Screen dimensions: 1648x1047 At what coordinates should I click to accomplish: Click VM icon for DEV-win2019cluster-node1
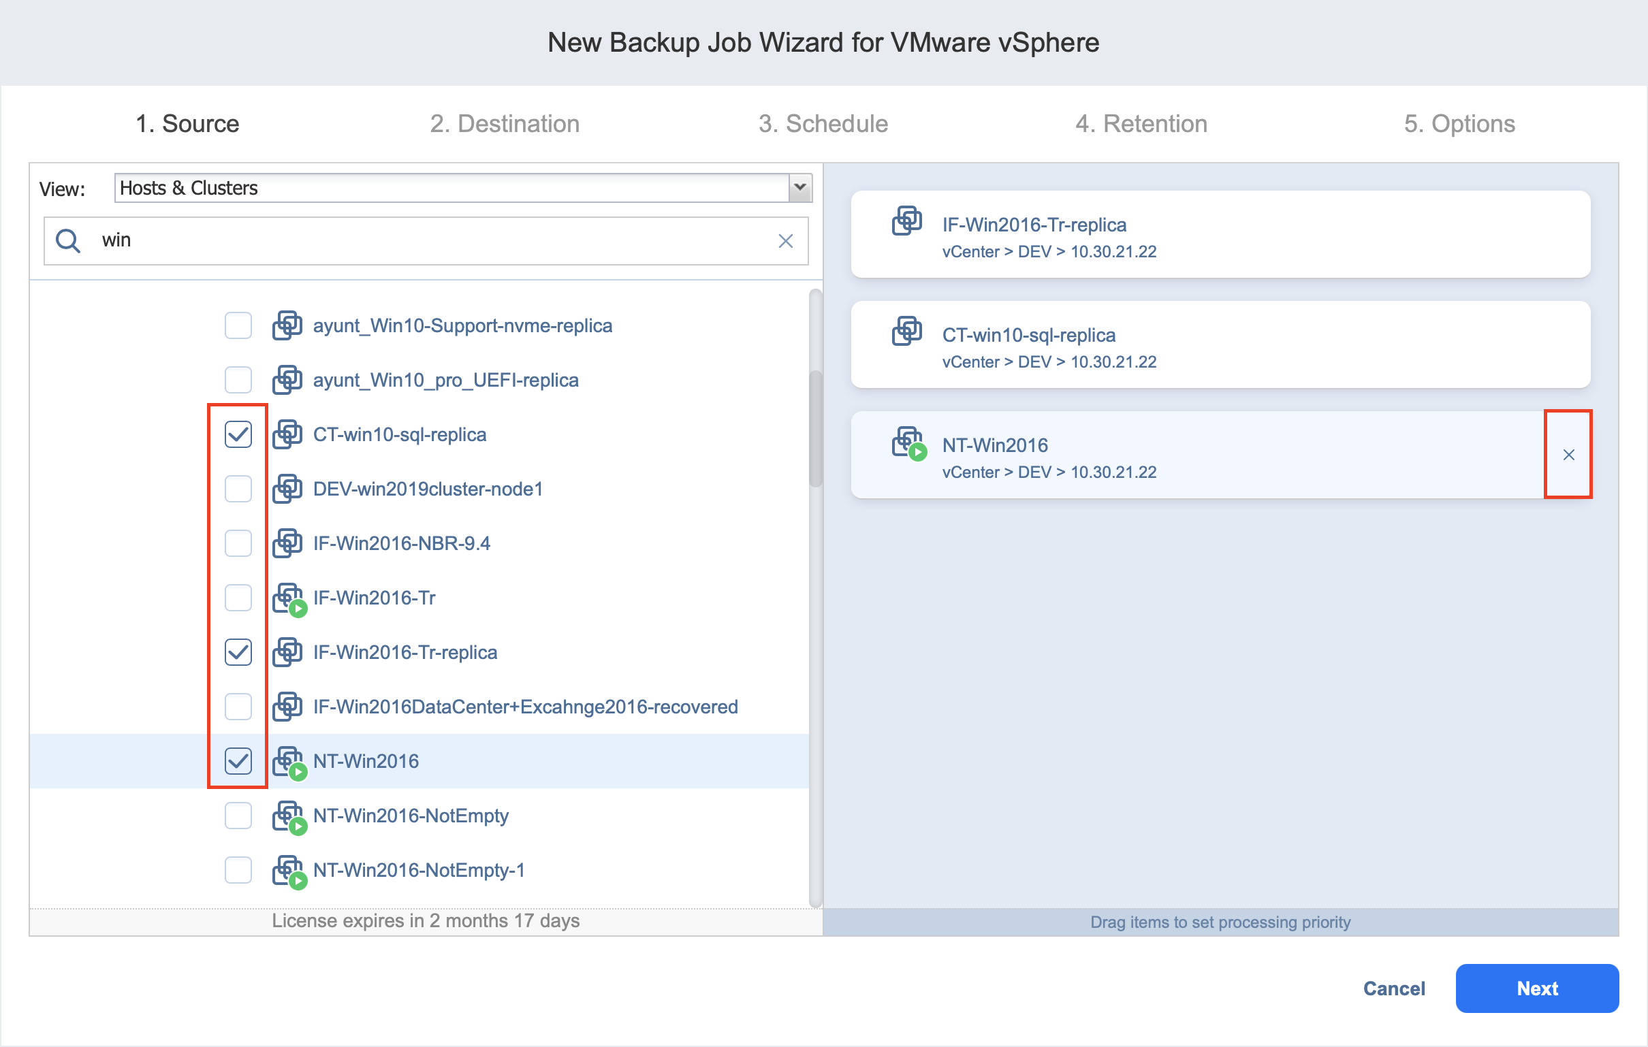tap(287, 489)
